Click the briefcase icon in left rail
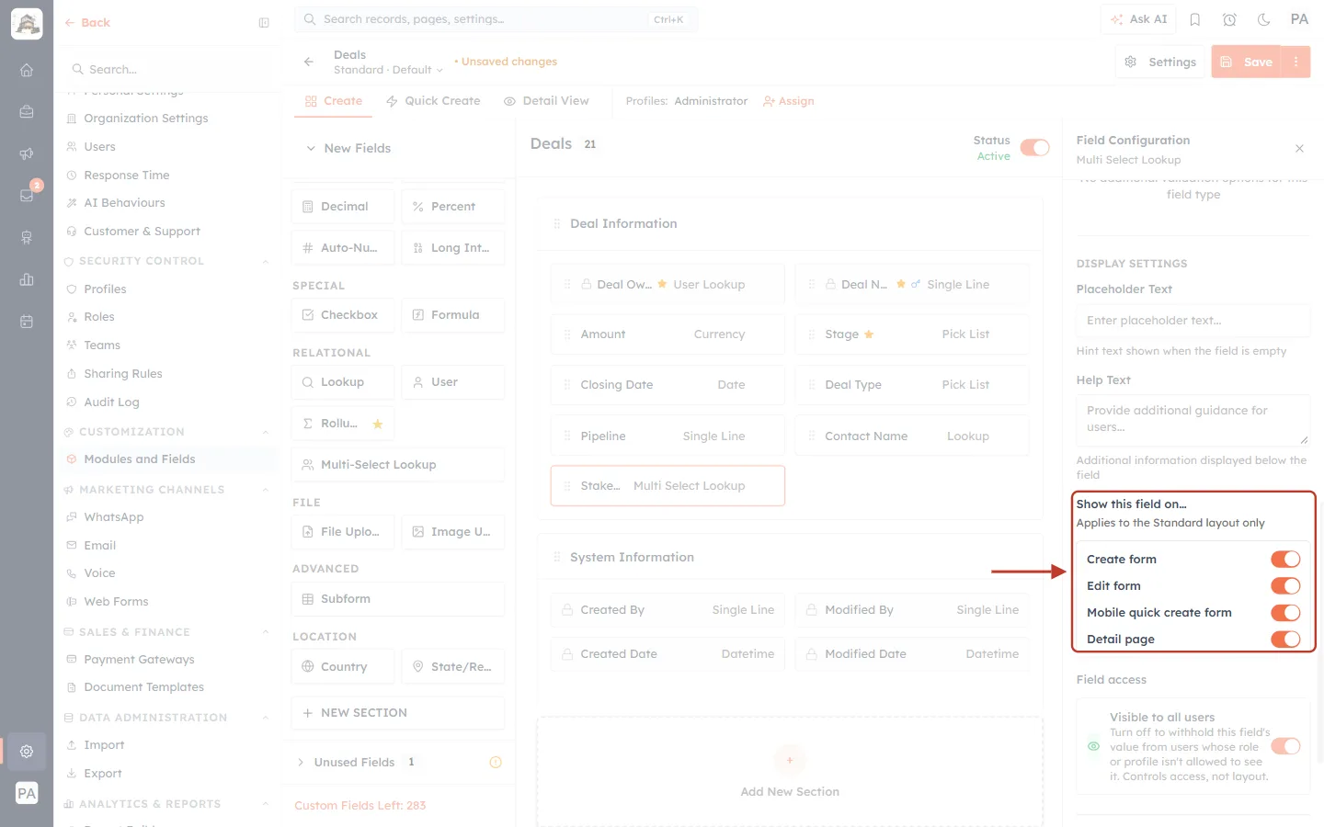The height and width of the screenshot is (827, 1324). click(27, 111)
